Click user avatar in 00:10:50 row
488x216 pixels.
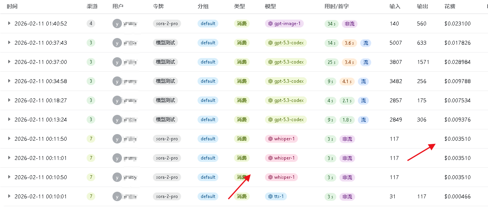[x=117, y=177]
